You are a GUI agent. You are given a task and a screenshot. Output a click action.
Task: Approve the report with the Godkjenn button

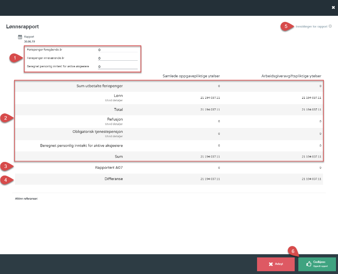317,264
